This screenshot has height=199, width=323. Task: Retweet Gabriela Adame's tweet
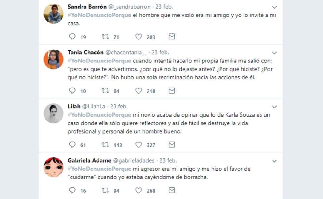click(x=105, y=190)
